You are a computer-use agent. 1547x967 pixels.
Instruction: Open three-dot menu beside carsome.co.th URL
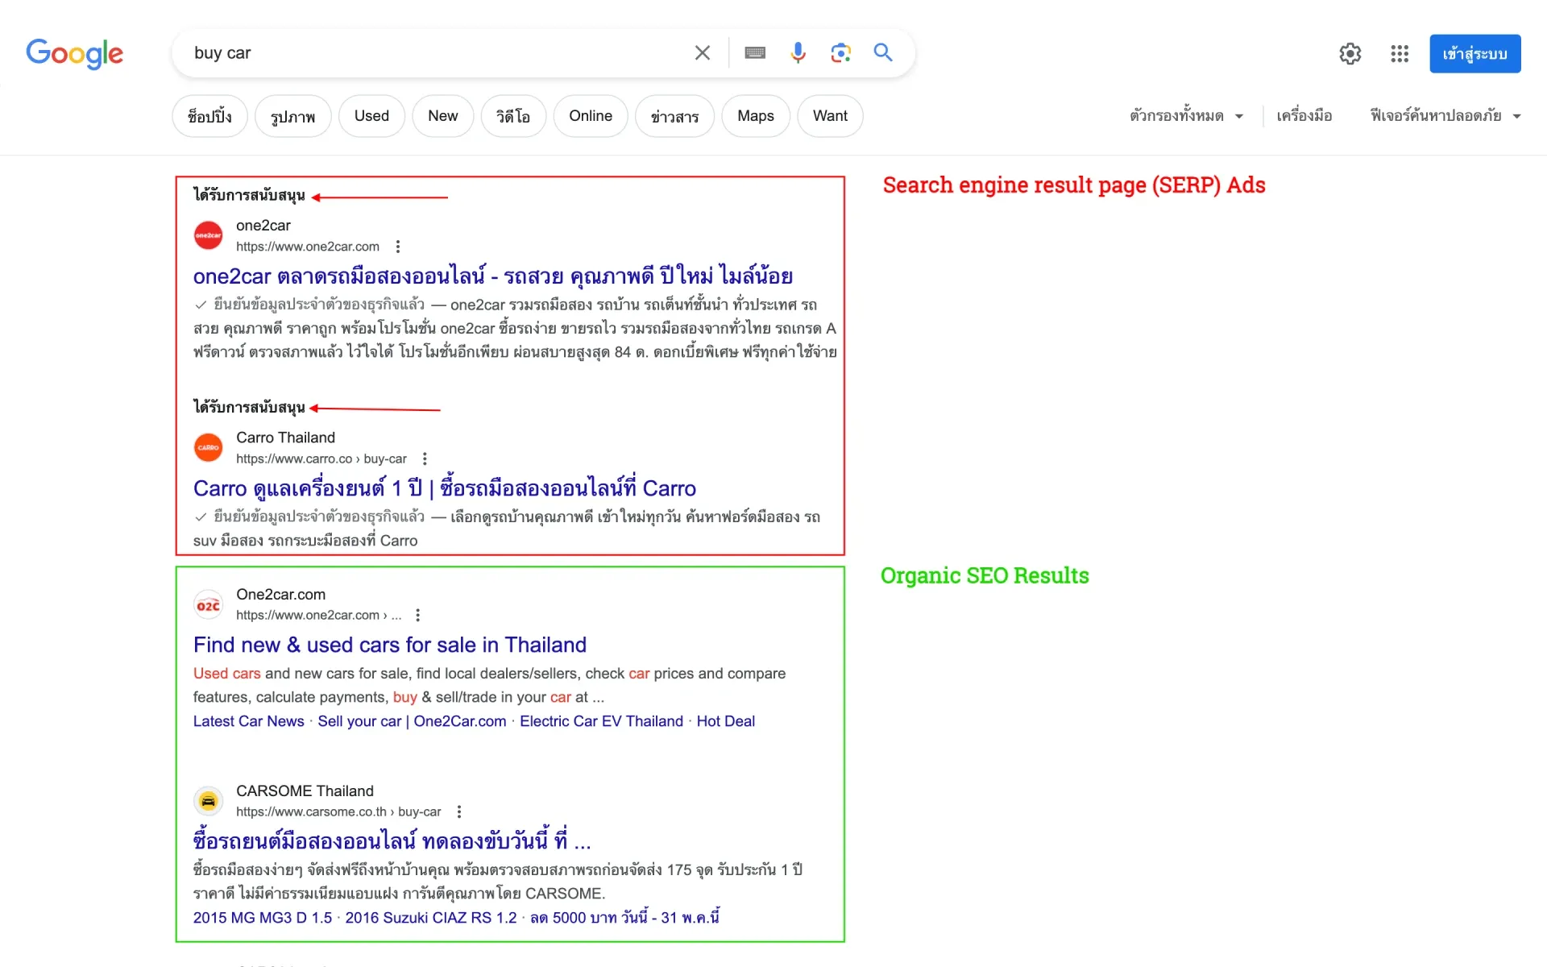point(459,811)
